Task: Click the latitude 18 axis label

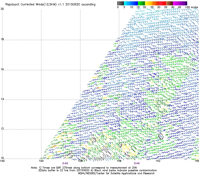Action: click(x=2, y=39)
